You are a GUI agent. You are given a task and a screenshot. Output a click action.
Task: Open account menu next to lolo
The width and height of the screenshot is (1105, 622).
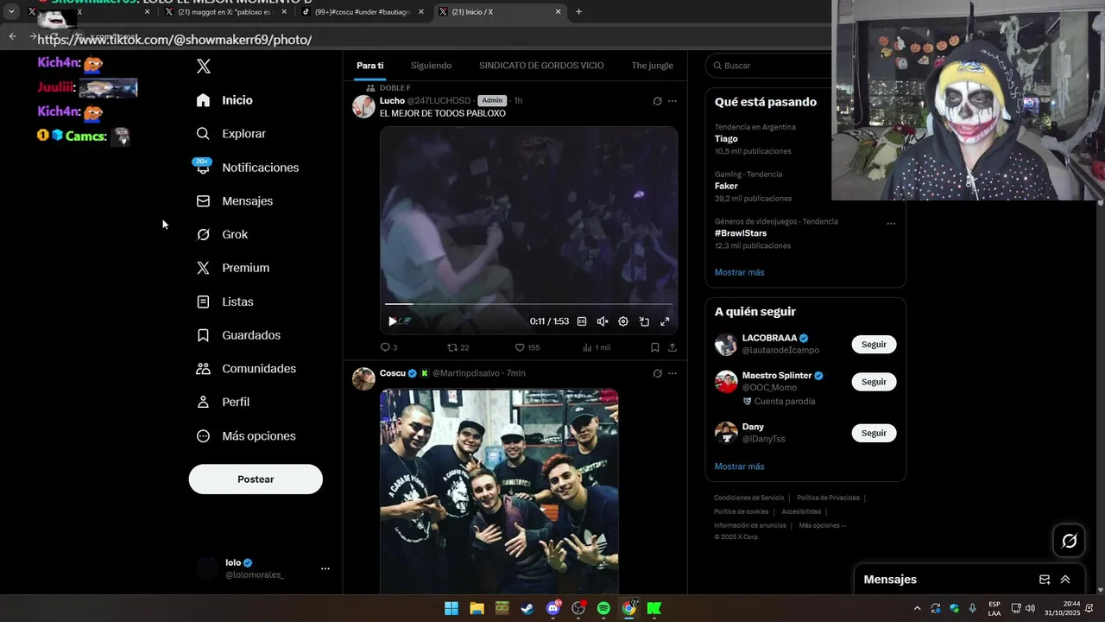[325, 568]
